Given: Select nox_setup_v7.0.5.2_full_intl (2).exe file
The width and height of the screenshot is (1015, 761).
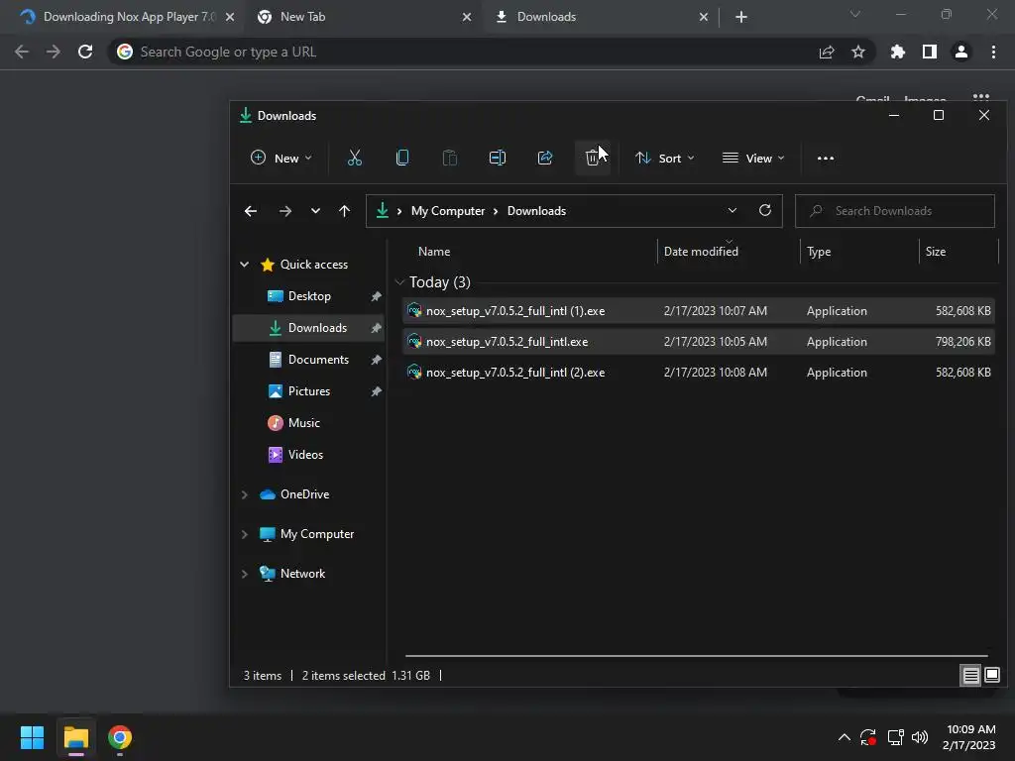Looking at the screenshot, I should (x=699, y=373).
